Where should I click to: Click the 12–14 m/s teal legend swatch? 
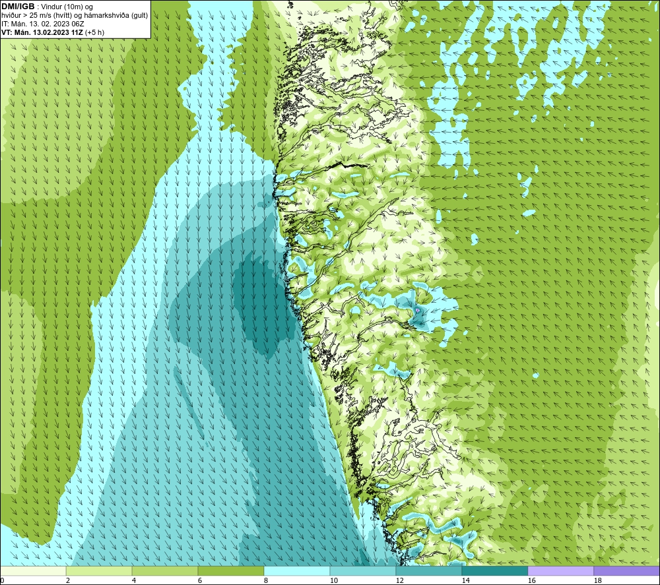(x=429, y=570)
